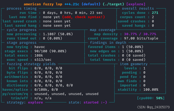Click the [explore] tag in title
The height and width of the screenshot is (111, 174).
tap(136, 4)
